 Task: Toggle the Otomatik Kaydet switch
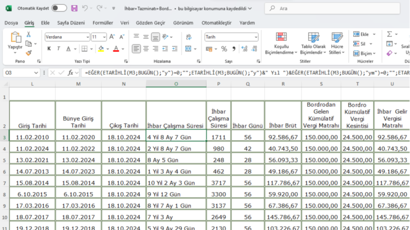(59, 8)
